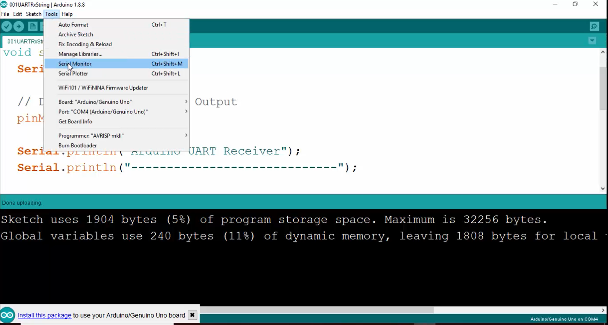Click the "Output" comment word in editor

coord(216,102)
